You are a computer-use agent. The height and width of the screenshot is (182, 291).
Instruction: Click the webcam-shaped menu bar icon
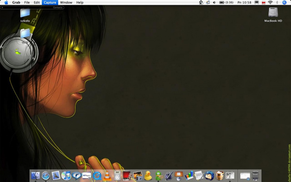201,2
